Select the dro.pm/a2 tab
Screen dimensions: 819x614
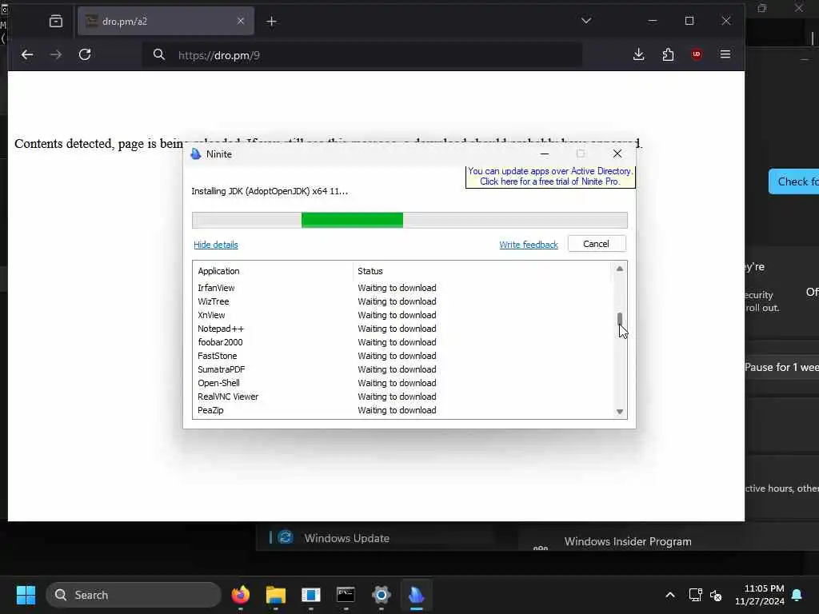point(166,21)
